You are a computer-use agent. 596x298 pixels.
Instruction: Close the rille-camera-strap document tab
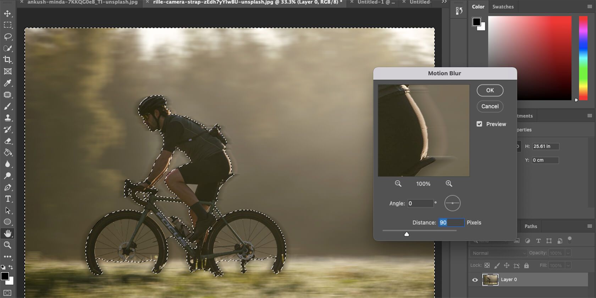pyautogui.click(x=147, y=2)
